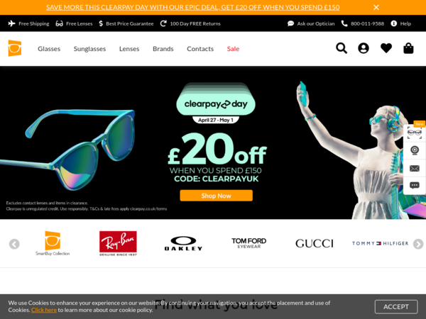426x319 pixels.
Task: Open the live chat bubble side icon
Action: 415,186
